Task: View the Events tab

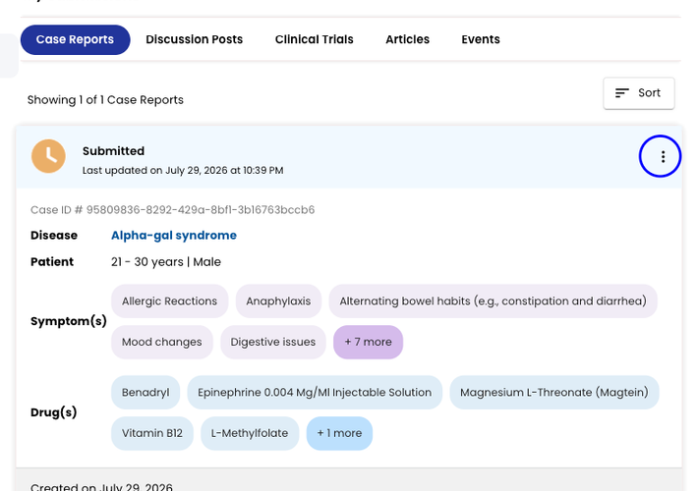Action: 481,39
